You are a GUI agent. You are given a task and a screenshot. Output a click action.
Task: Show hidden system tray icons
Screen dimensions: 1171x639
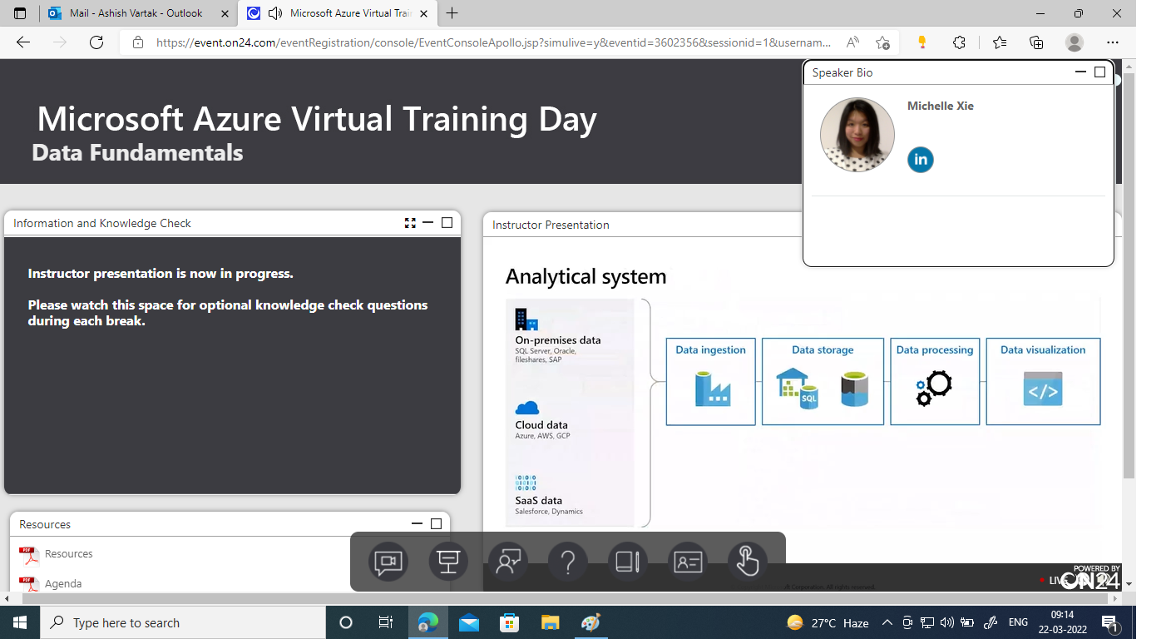887,622
